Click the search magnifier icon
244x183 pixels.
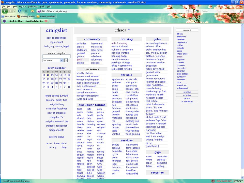pos(241,11)
